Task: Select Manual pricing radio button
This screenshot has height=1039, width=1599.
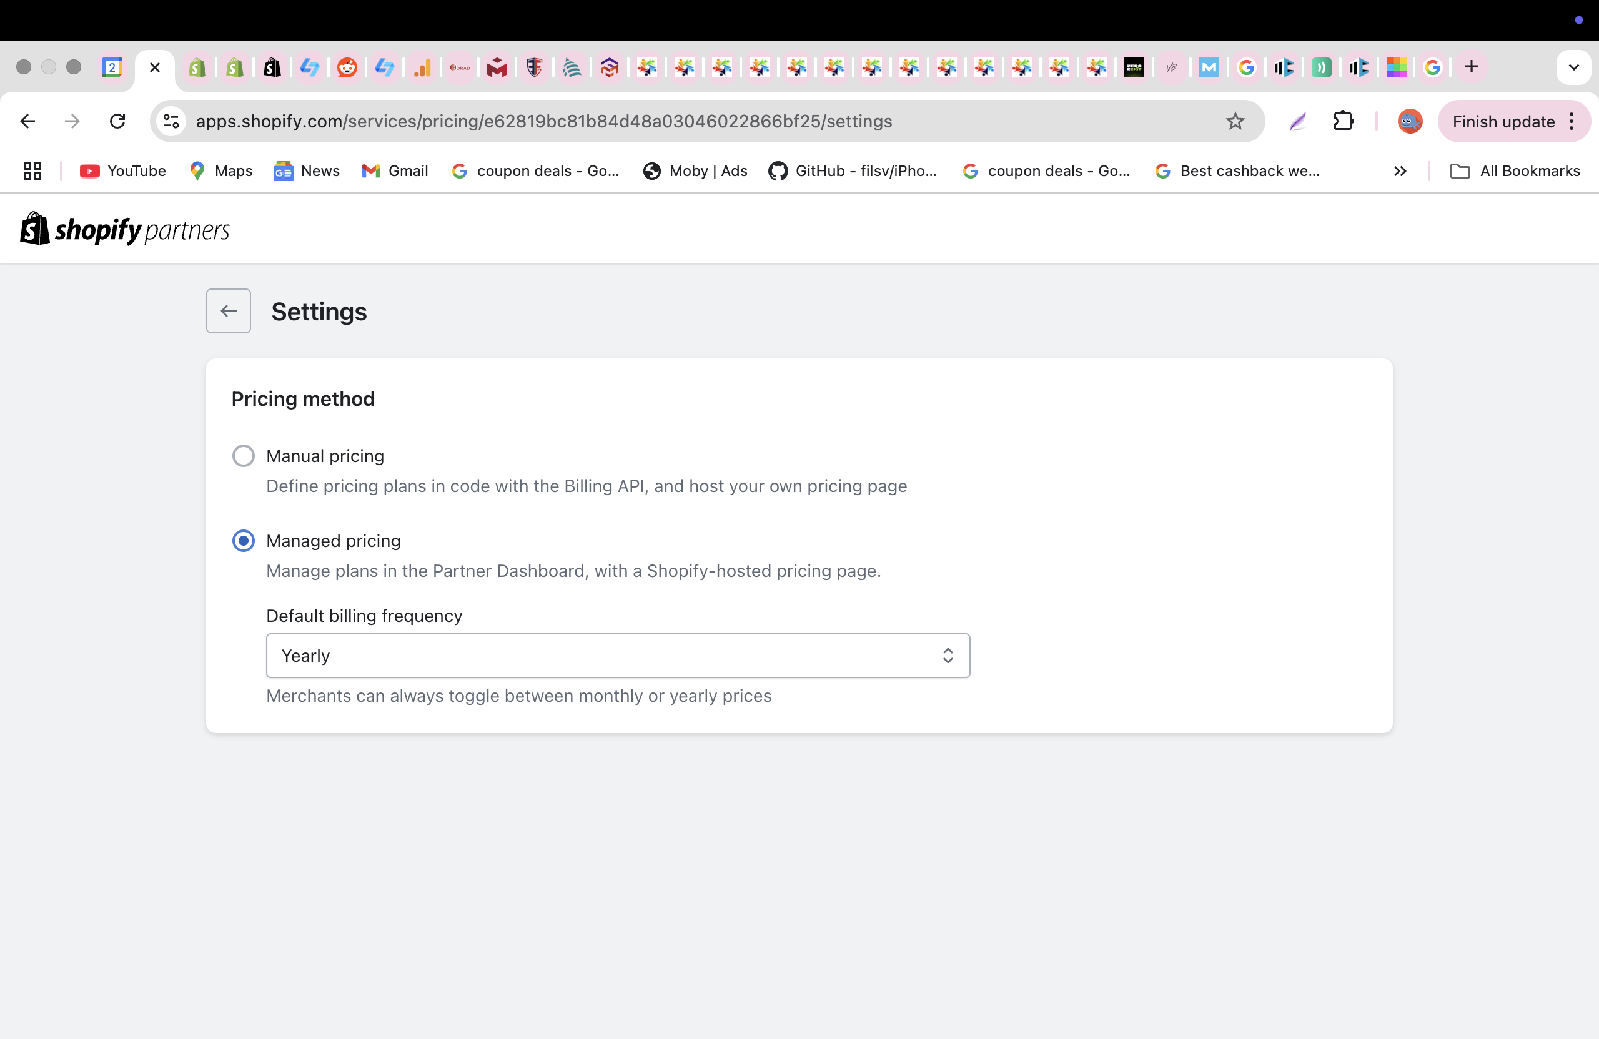Action: 243,455
